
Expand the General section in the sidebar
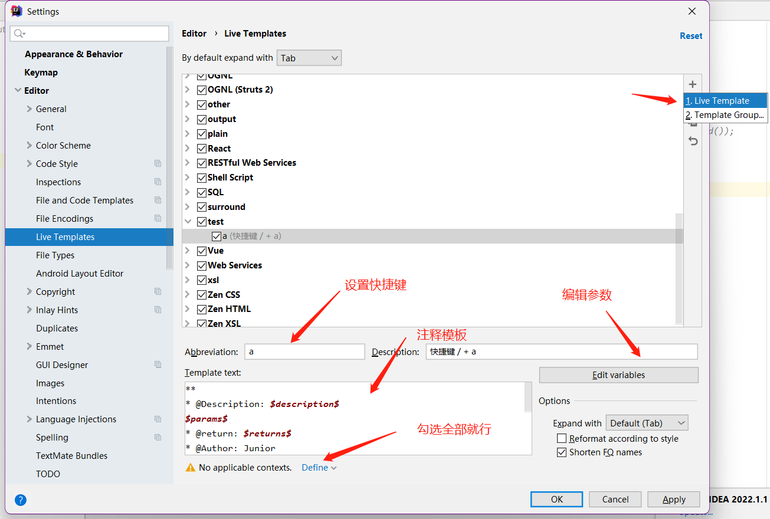pos(30,109)
